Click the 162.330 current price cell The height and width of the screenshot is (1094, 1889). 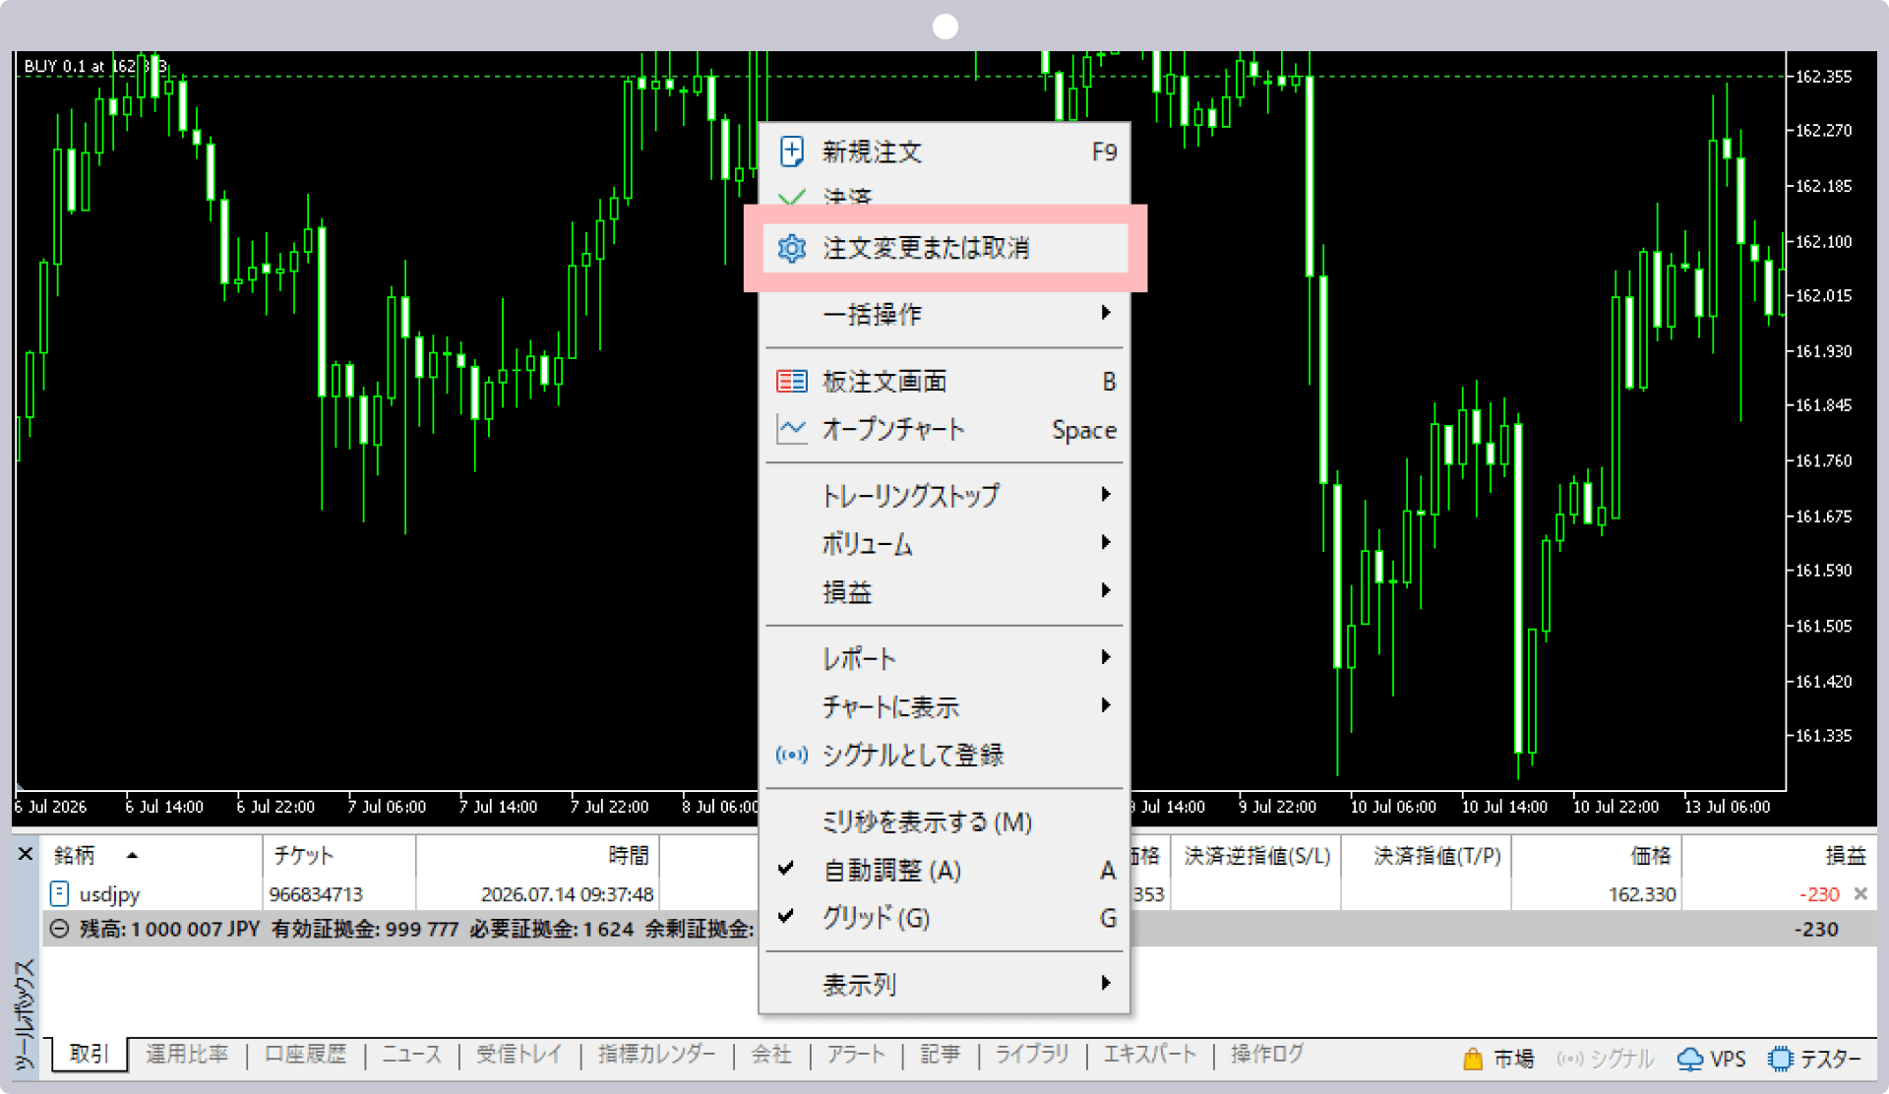(1641, 894)
